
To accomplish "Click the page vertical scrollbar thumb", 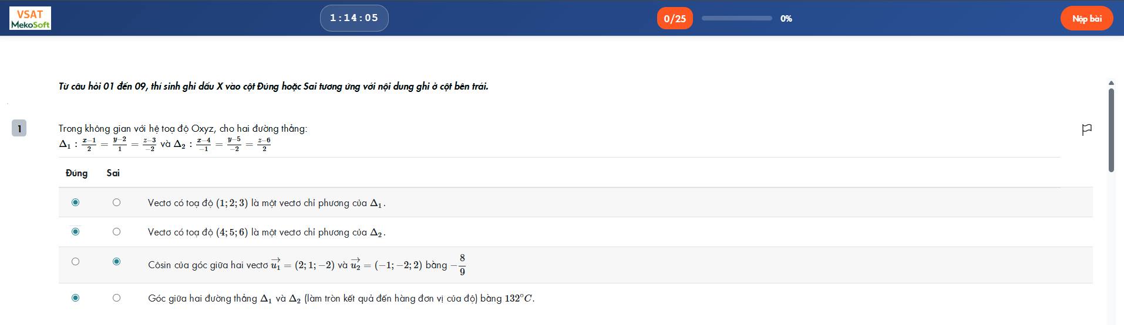I will pyautogui.click(x=1111, y=130).
